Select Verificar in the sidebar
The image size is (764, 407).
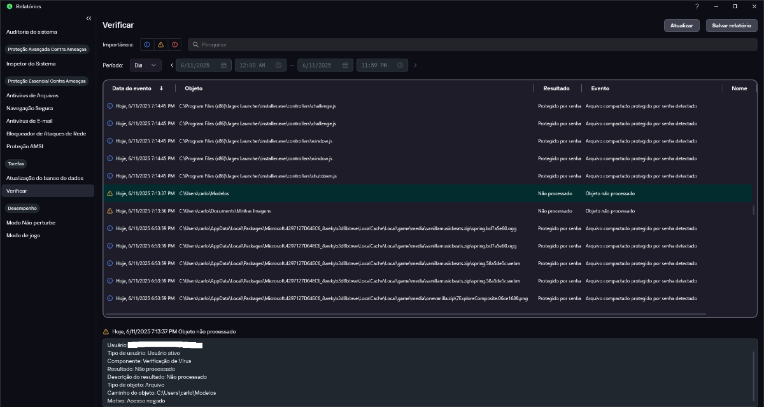point(48,191)
